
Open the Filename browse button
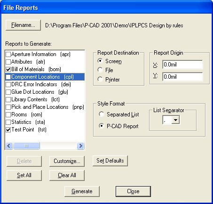23,25
